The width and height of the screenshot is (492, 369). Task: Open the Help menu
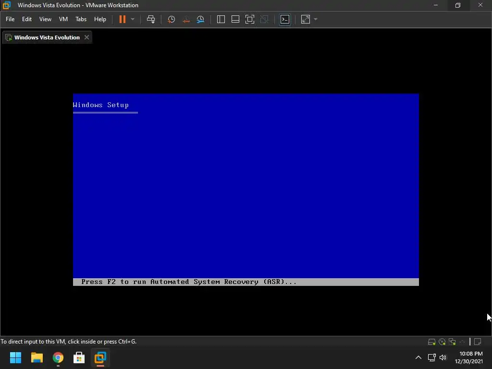(100, 19)
